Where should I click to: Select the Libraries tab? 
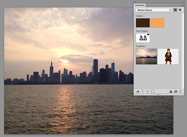pyautogui.click(x=140, y=5)
